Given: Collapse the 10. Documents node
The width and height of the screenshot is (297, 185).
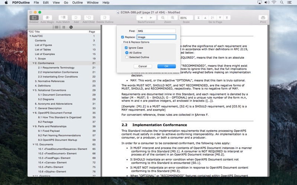Looking at the screenshot, I should 33,145.
